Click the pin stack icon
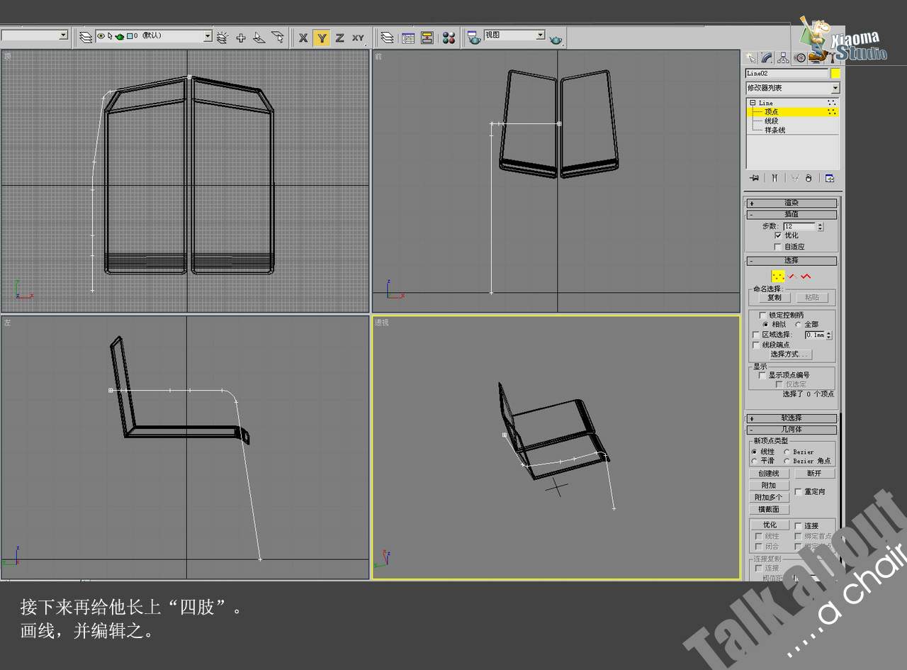907x670 pixels. [755, 178]
